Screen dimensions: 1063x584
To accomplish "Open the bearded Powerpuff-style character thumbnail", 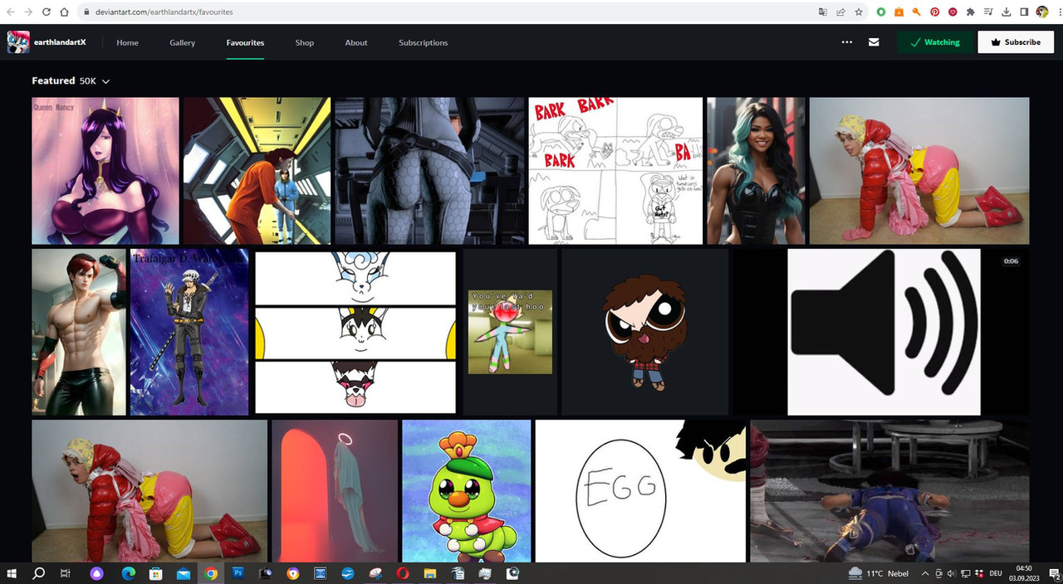I will pyautogui.click(x=645, y=332).
